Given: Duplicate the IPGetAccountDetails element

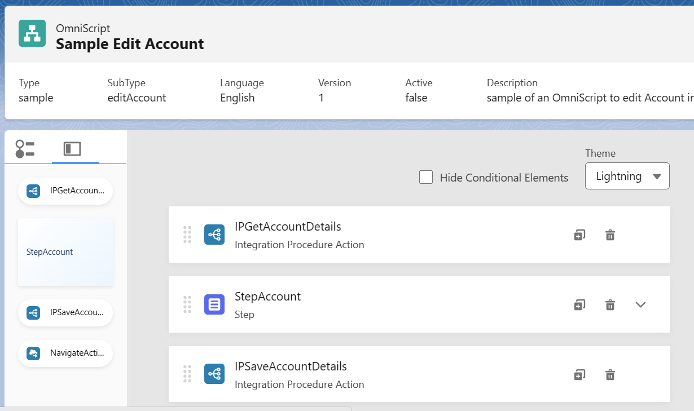Looking at the screenshot, I should (x=579, y=235).
